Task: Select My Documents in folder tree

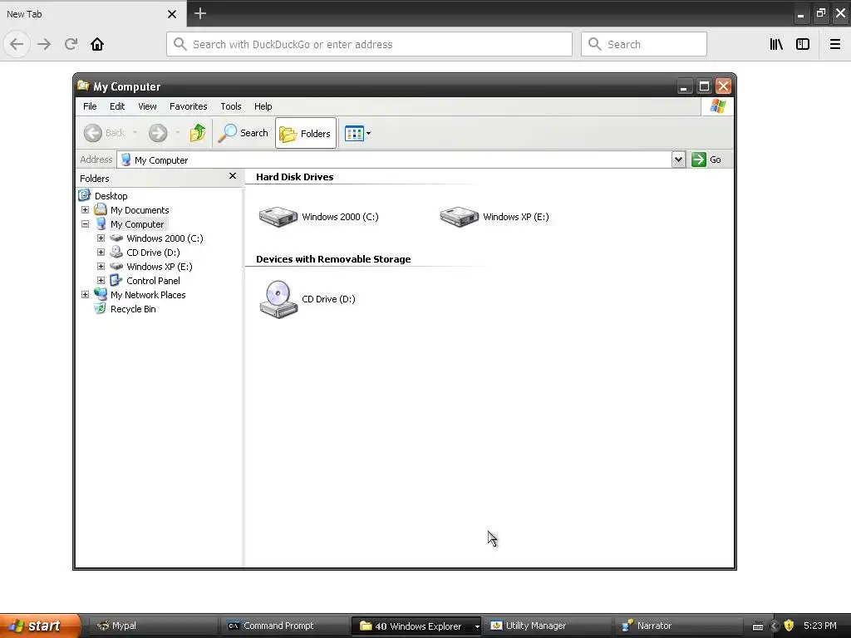Action: pyautogui.click(x=140, y=210)
